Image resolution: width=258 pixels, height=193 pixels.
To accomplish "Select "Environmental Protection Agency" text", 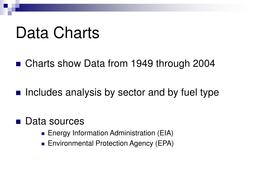I will [x=100, y=143].
